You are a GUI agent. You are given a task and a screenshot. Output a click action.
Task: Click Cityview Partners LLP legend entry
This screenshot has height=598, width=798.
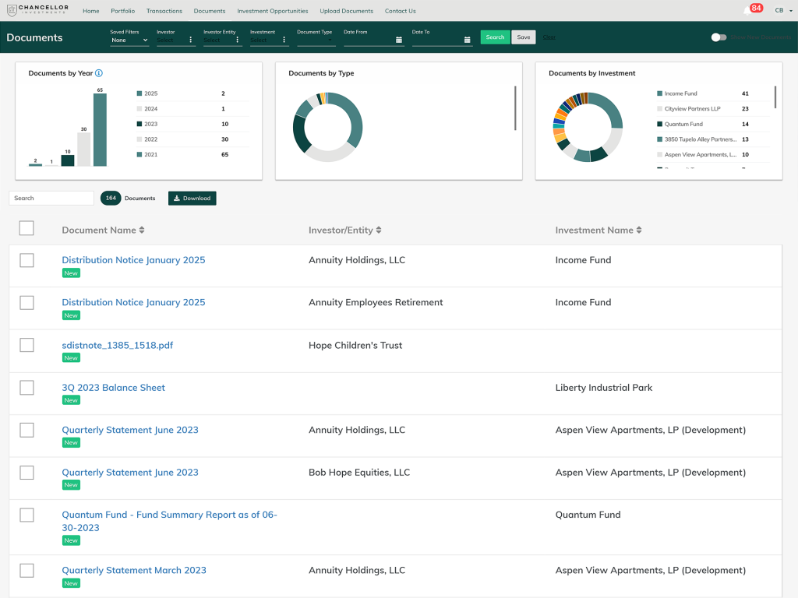pyautogui.click(x=692, y=109)
